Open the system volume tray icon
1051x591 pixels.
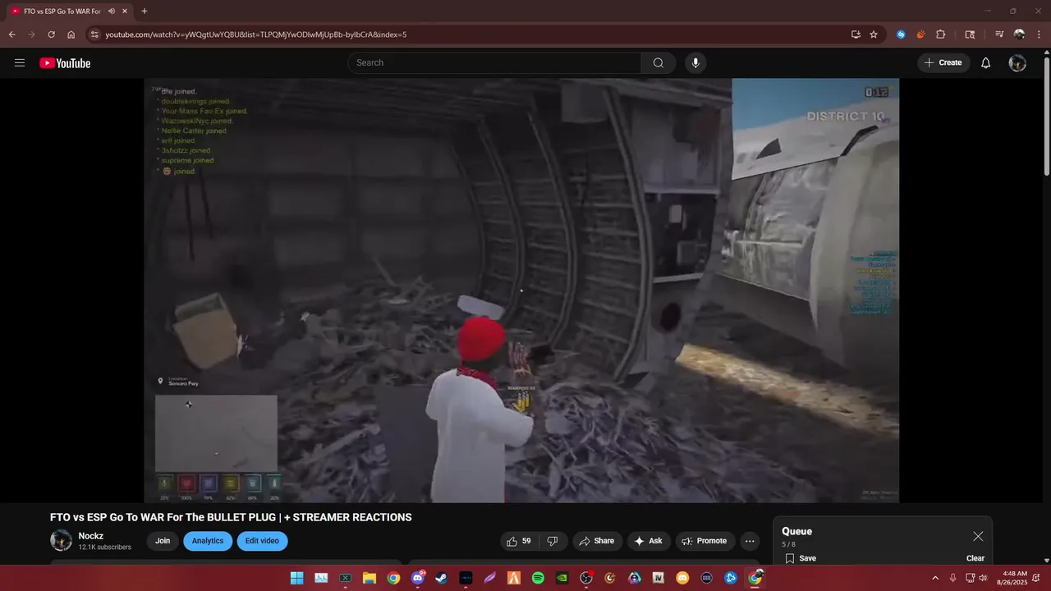984,578
